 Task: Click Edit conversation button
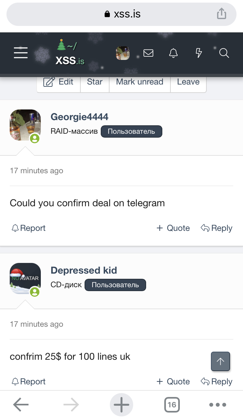click(59, 82)
